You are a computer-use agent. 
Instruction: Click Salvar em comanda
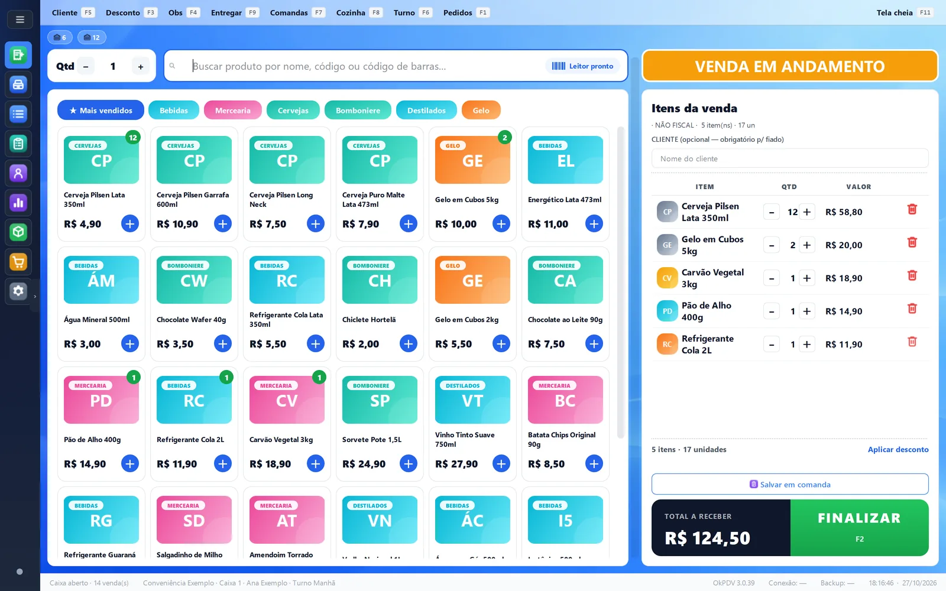click(790, 484)
